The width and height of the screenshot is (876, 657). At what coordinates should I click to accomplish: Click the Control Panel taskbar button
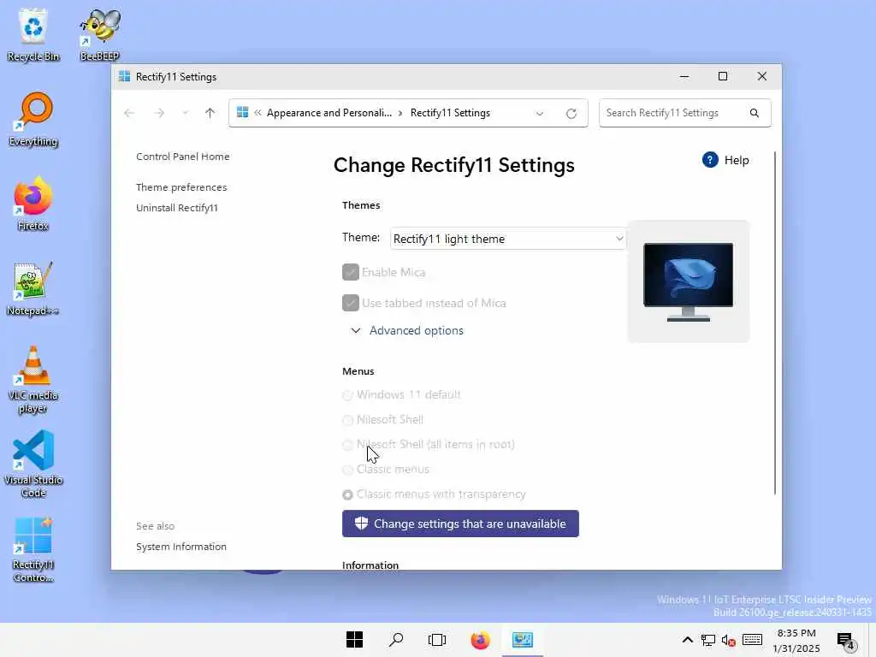point(523,640)
